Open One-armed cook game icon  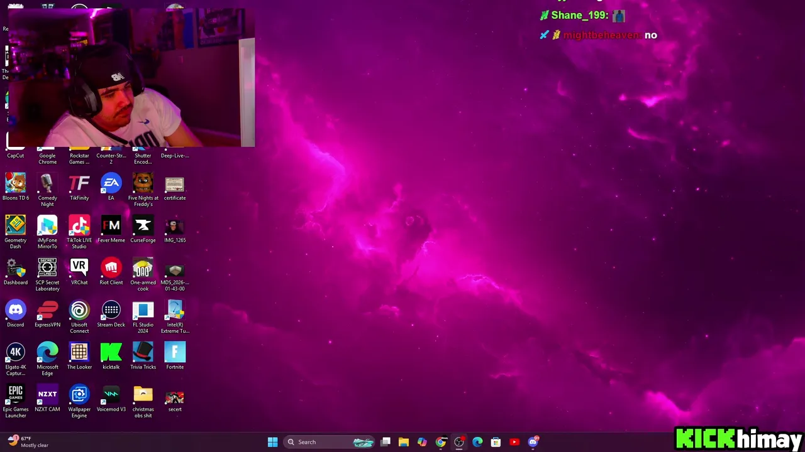(143, 274)
